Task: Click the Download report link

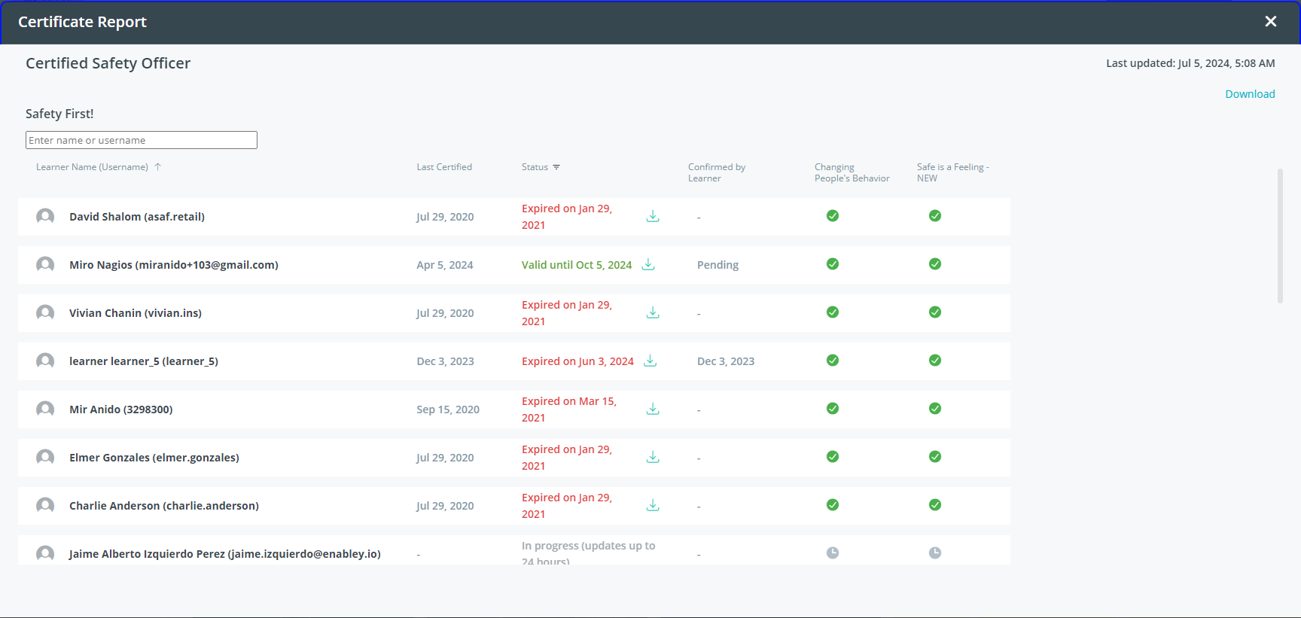Action: coord(1250,94)
